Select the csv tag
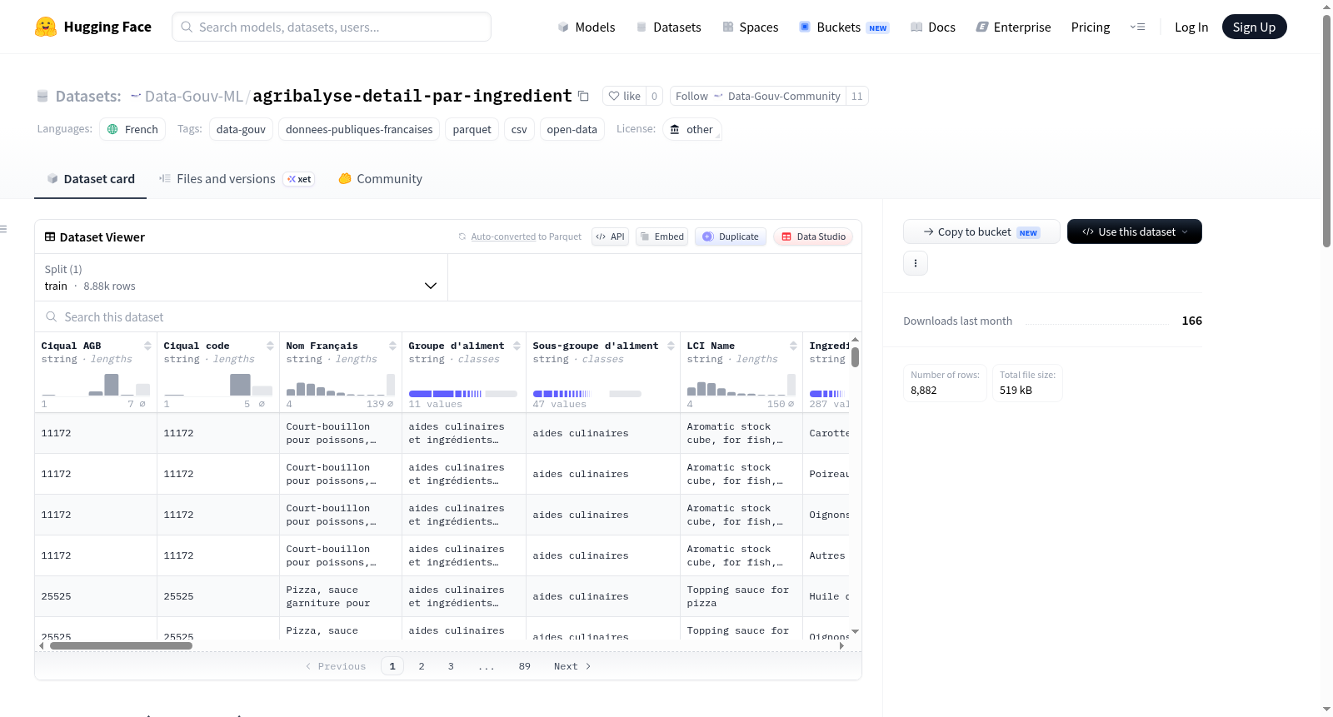The height and width of the screenshot is (717, 1333). coord(519,129)
